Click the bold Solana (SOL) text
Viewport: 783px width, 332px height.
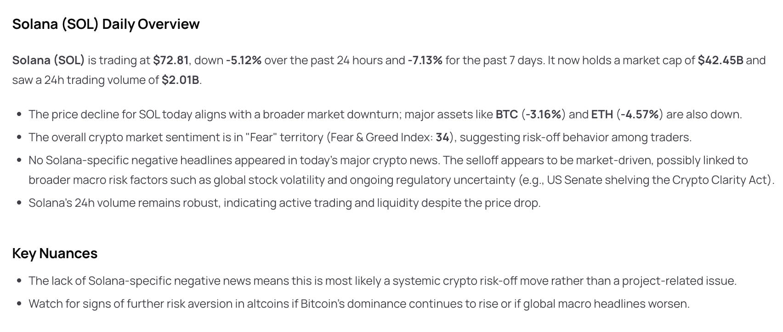pyautogui.click(x=49, y=60)
